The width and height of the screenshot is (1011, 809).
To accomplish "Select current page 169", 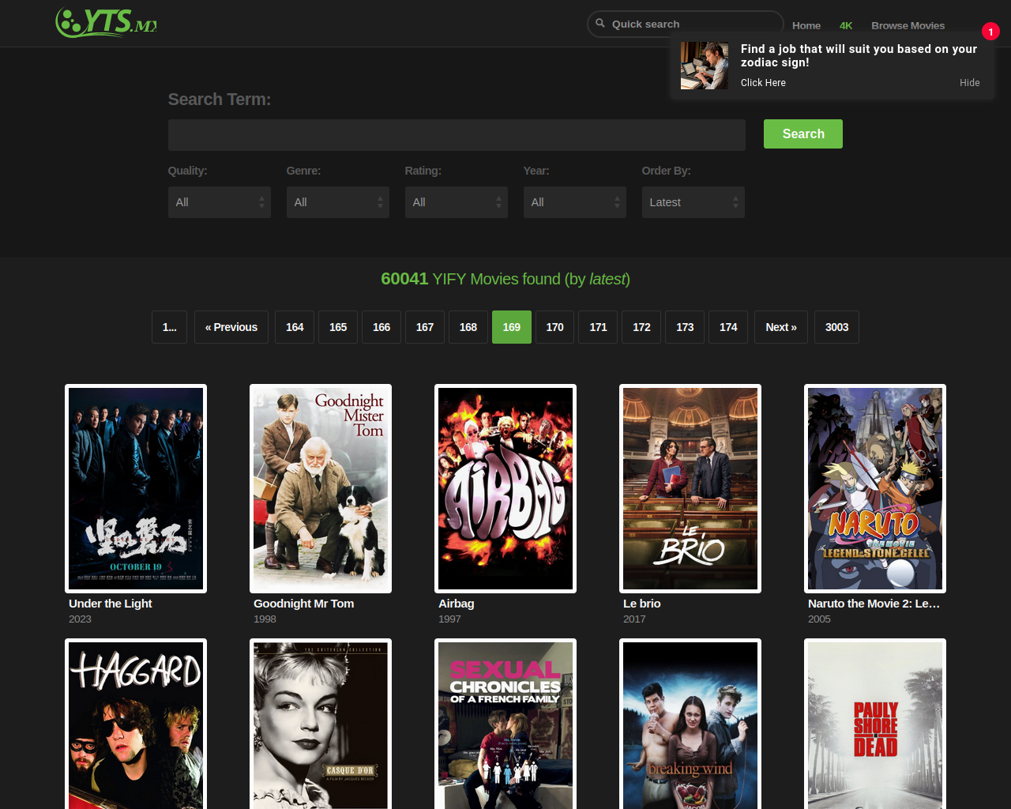I will [x=512, y=327].
